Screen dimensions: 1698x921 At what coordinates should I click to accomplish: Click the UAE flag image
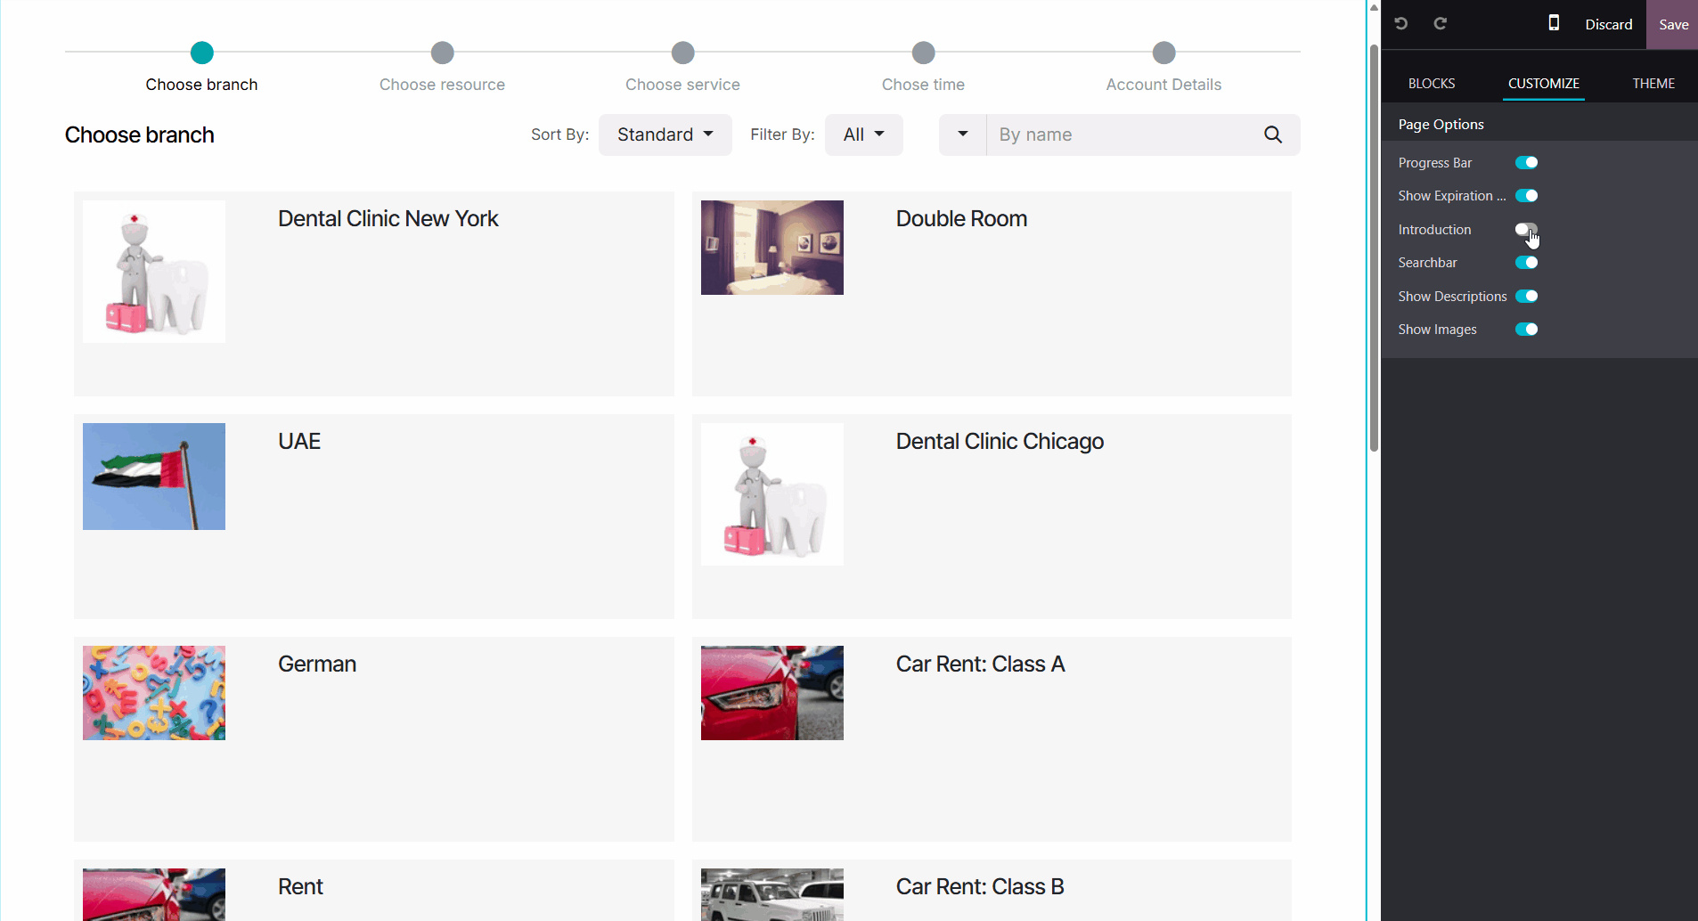(154, 477)
